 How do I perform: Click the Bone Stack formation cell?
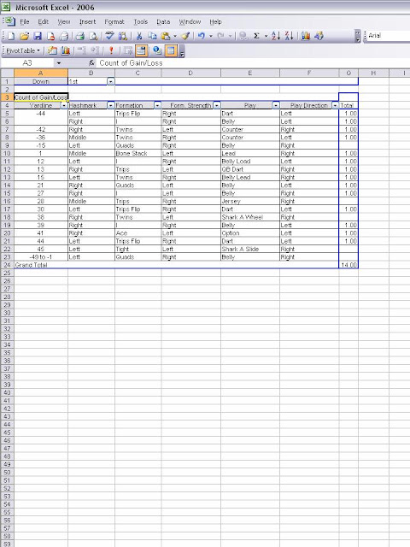(138, 154)
